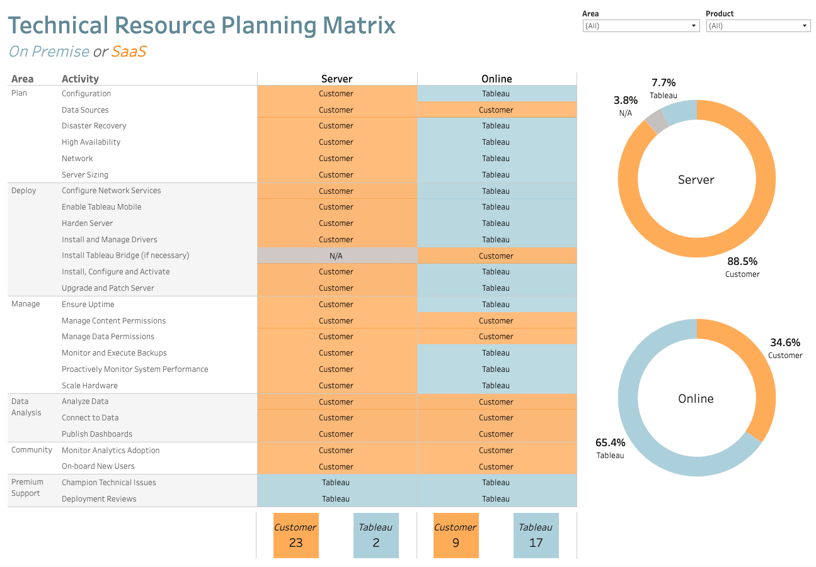Click Online cell for Data Sources row

[x=497, y=109]
